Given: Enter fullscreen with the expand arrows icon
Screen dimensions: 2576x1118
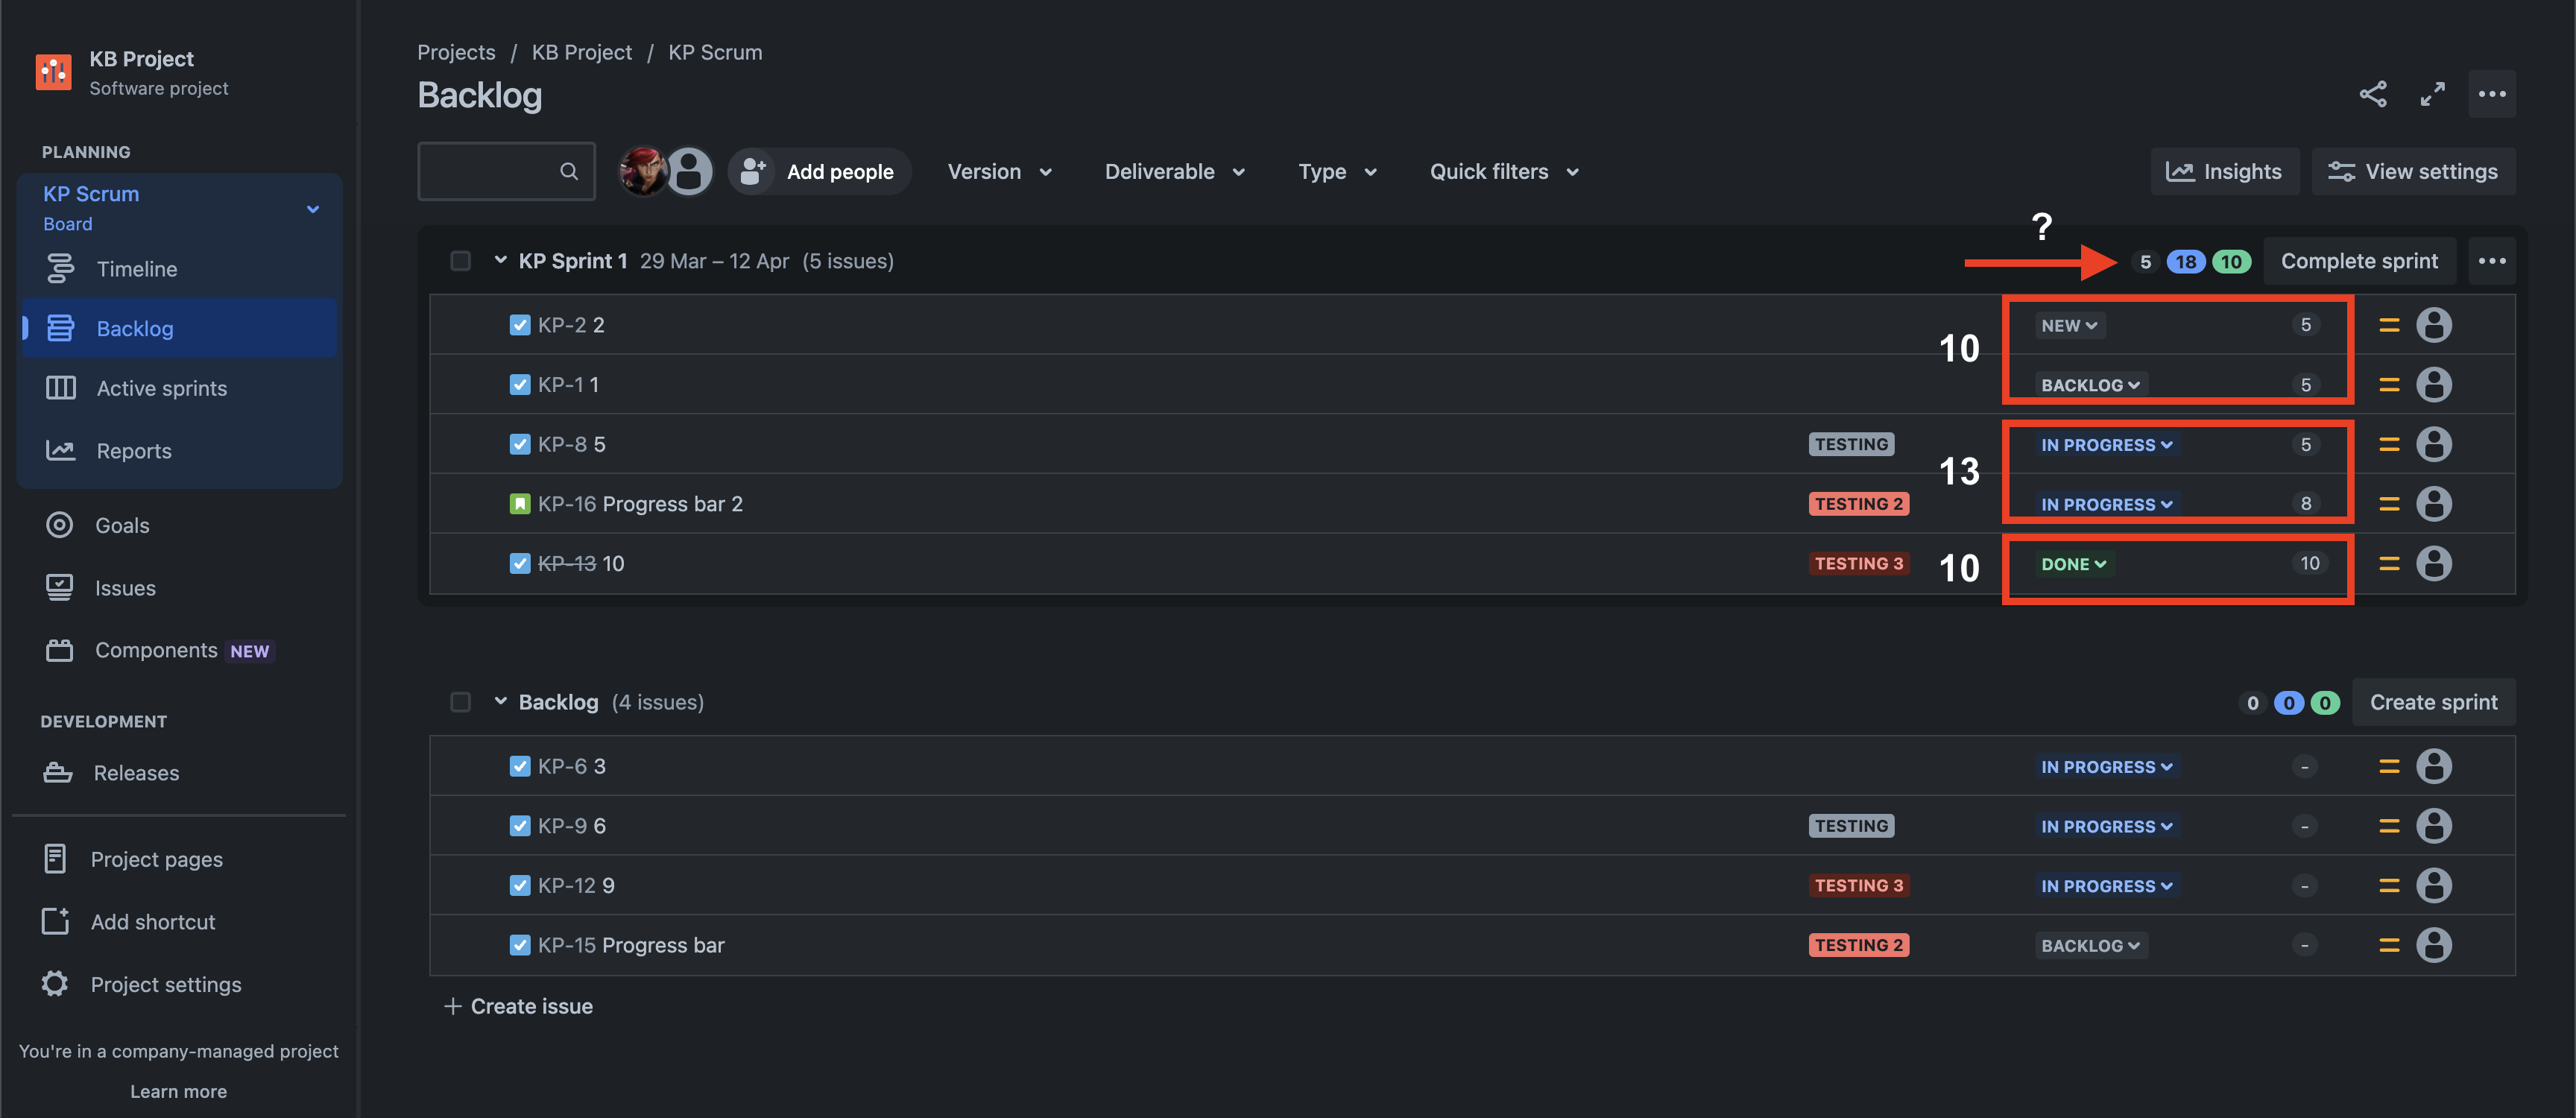Looking at the screenshot, I should point(2432,94).
